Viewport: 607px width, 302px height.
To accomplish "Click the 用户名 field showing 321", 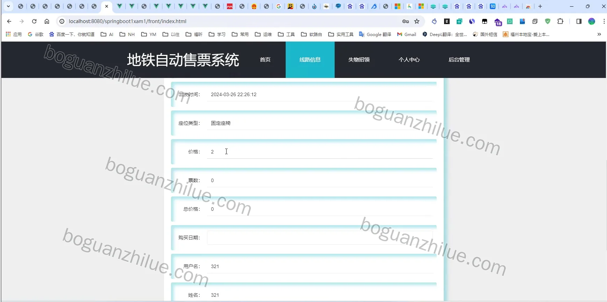I will point(320,266).
